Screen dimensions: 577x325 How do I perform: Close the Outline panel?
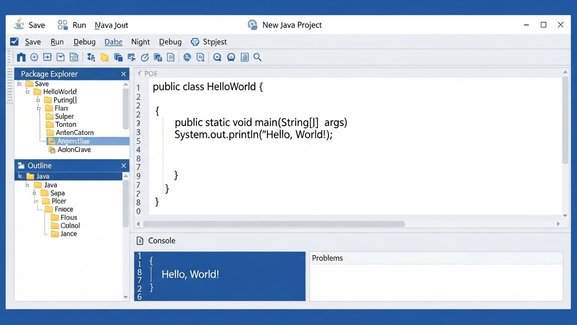(x=123, y=166)
